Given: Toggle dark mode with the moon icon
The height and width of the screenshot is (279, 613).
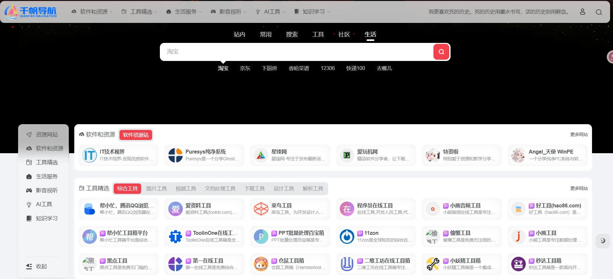Looking at the screenshot, I should 602,241.
